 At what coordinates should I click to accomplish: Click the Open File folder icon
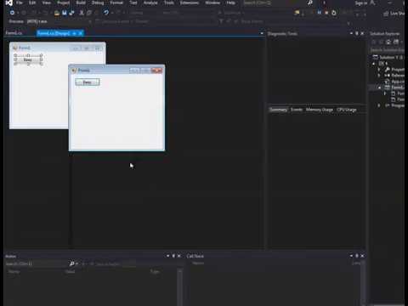pyautogui.click(x=57, y=13)
